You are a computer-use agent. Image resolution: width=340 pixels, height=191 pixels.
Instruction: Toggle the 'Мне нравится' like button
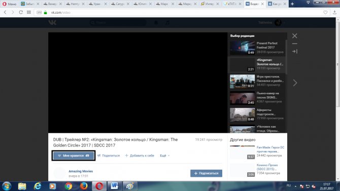(x=74, y=156)
